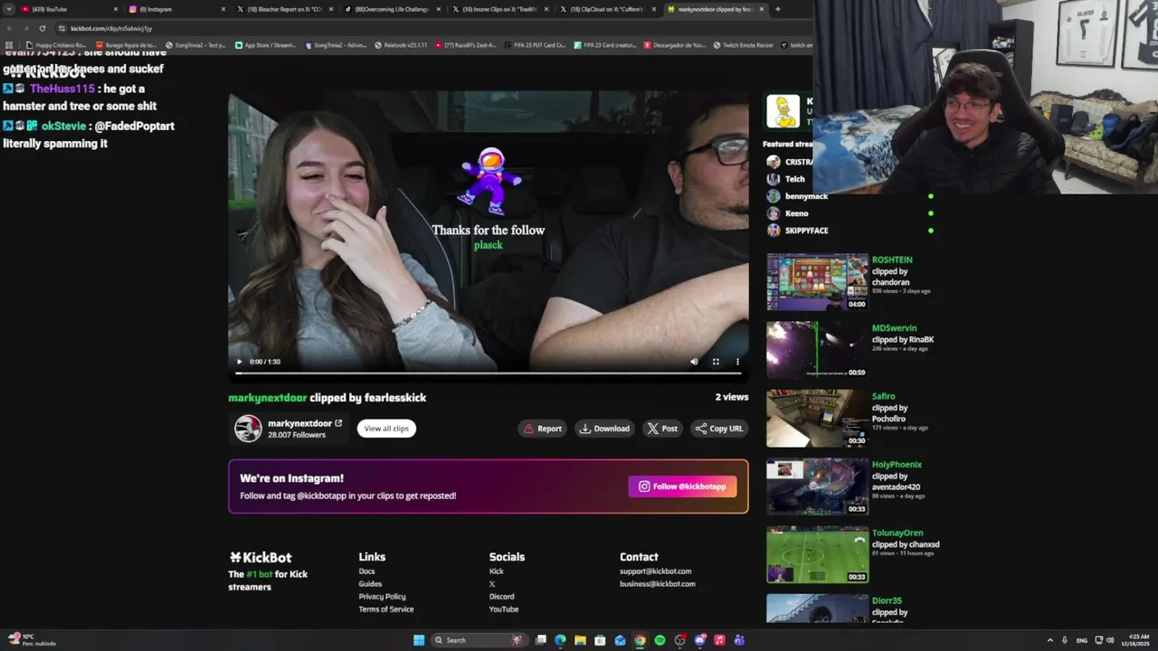Mute the clip player volume
The width and height of the screenshot is (1158, 651).
[694, 362]
